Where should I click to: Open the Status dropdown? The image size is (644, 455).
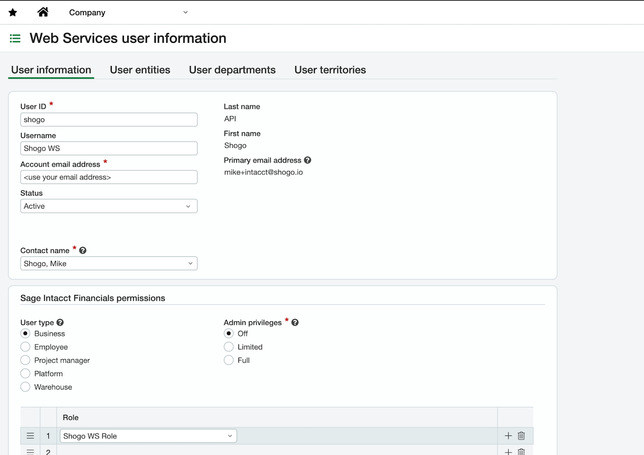[x=109, y=206]
